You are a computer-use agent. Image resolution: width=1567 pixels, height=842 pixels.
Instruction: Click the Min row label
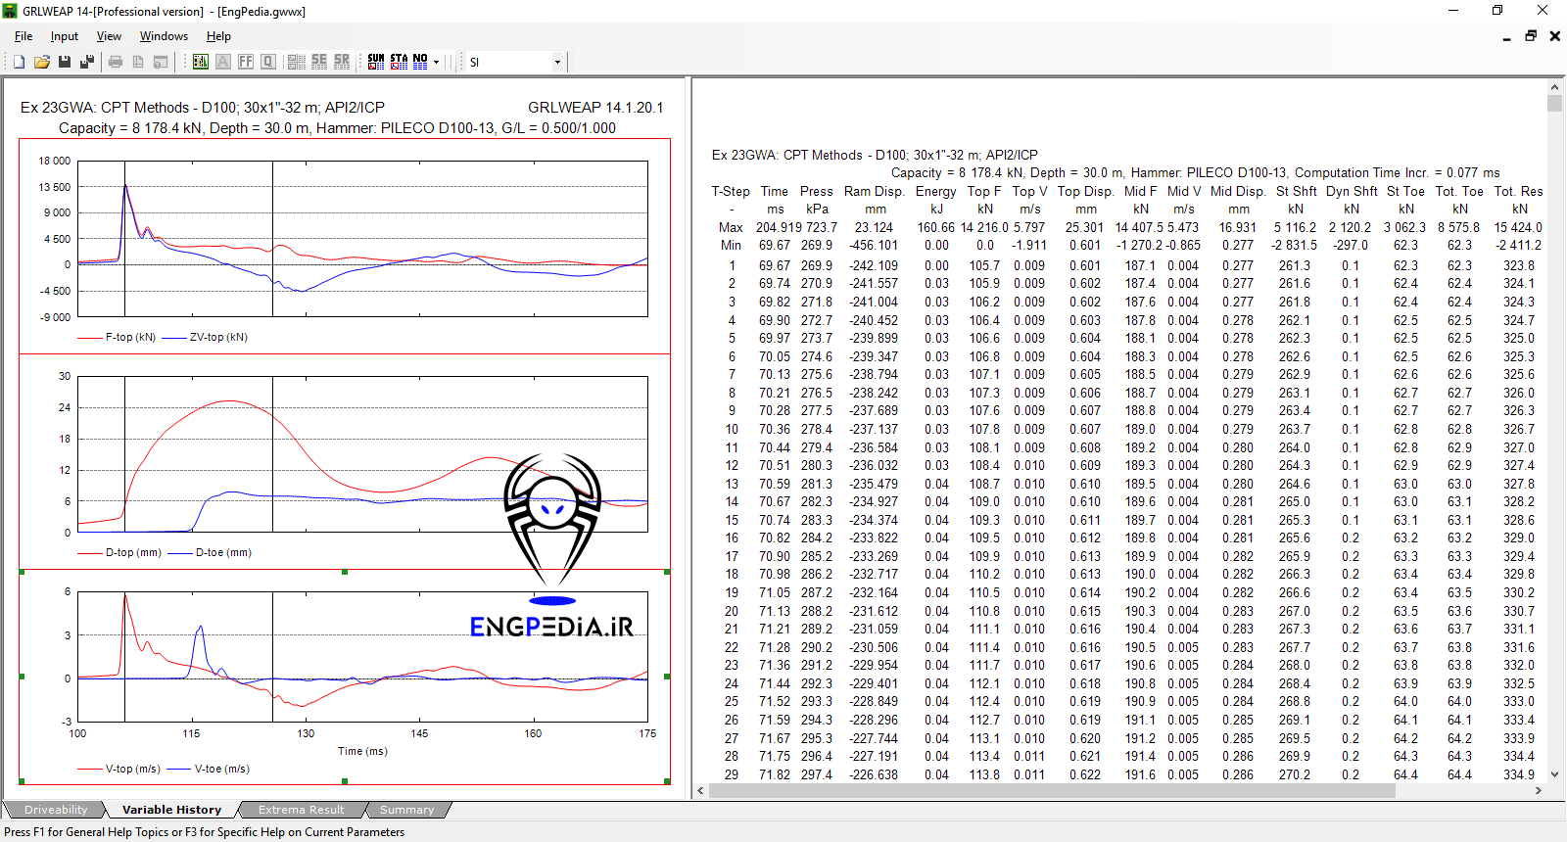tap(731, 245)
